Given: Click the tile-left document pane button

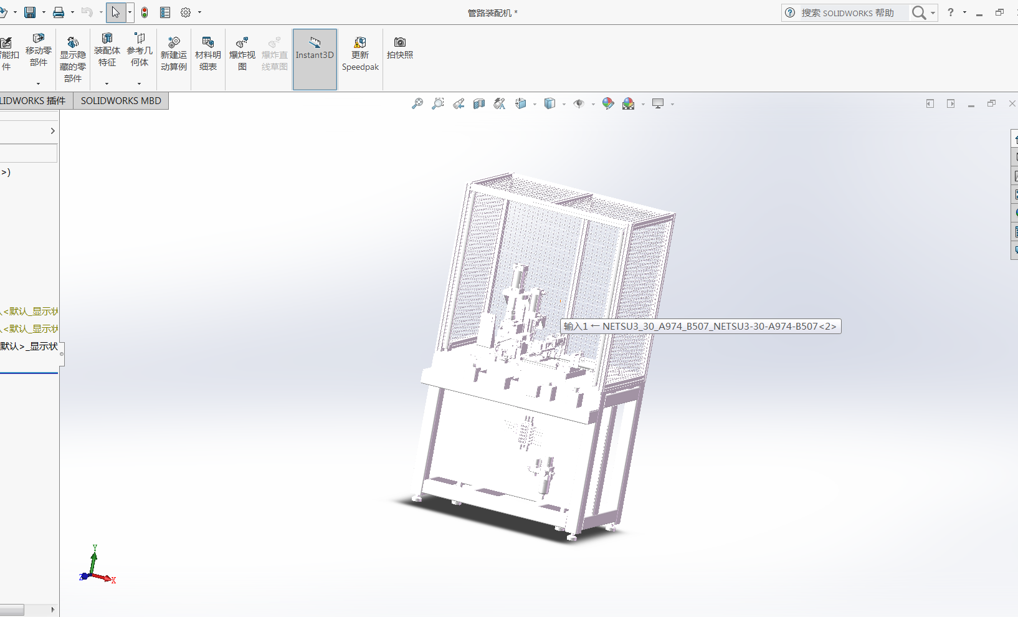Looking at the screenshot, I should (930, 103).
